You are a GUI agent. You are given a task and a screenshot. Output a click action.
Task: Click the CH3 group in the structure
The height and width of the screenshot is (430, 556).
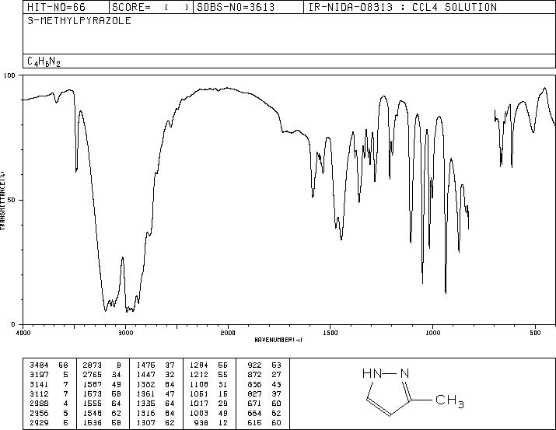(449, 400)
